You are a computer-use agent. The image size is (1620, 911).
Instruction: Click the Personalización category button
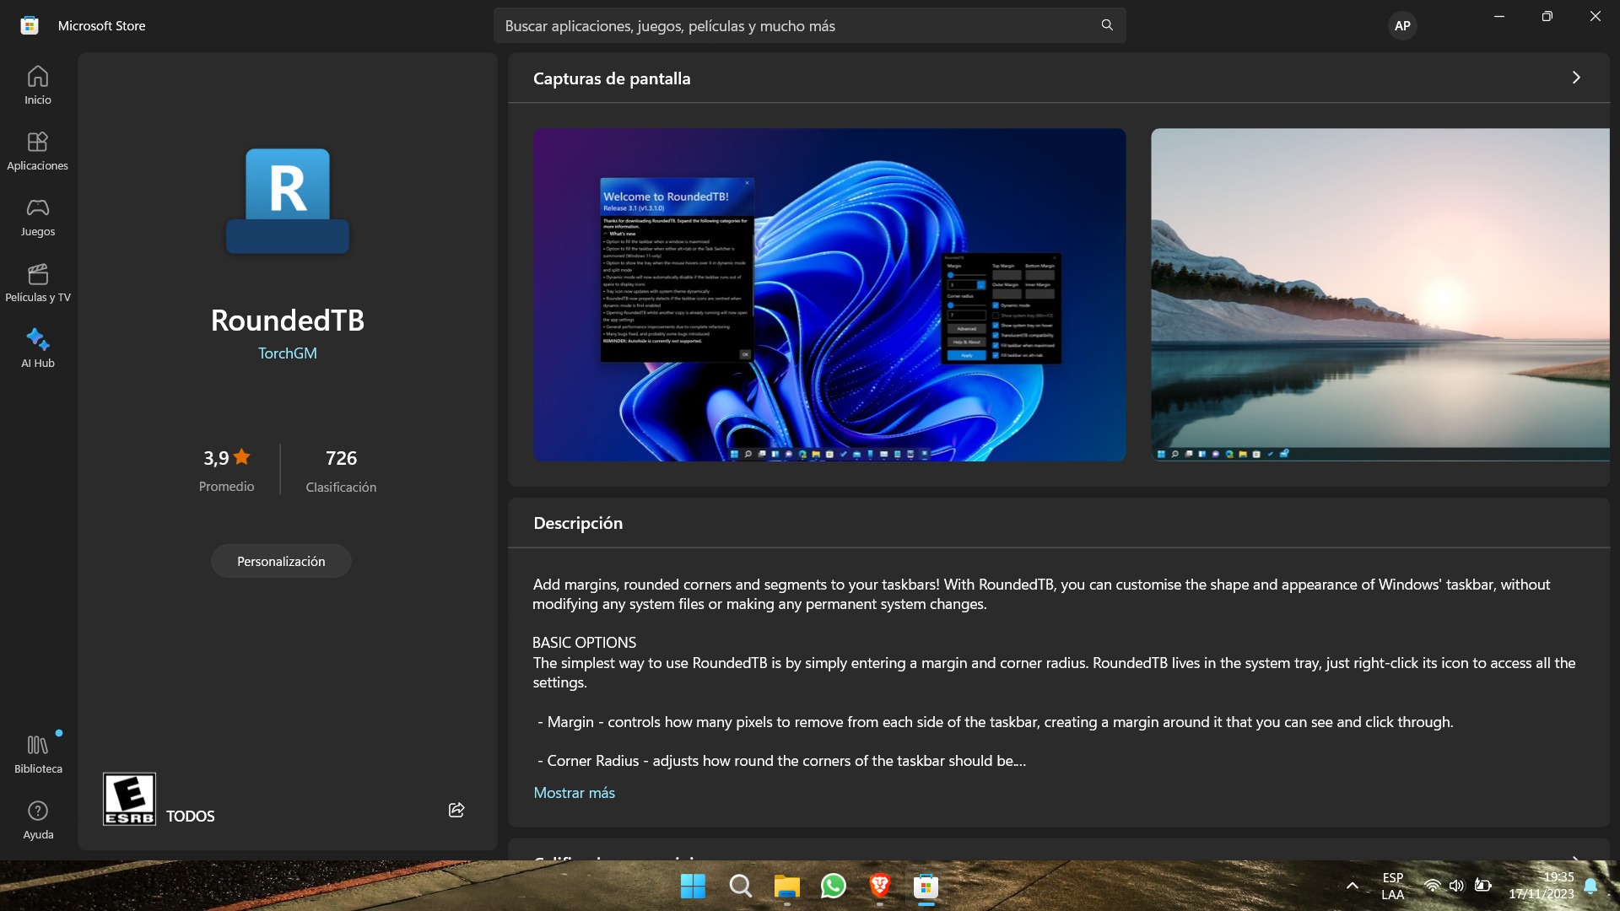click(x=281, y=561)
